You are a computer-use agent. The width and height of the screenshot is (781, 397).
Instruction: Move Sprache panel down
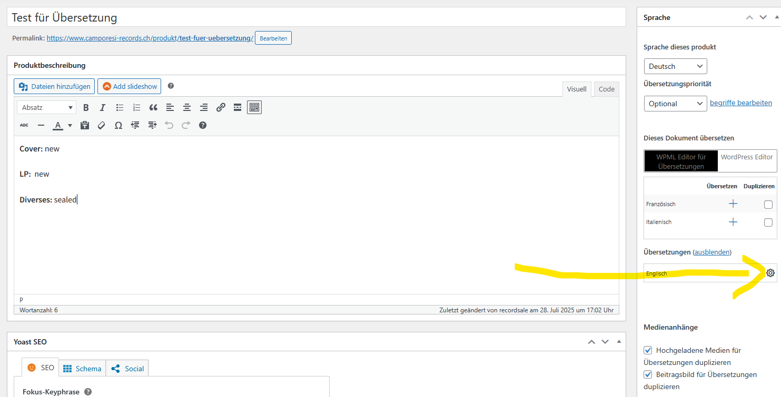click(x=763, y=17)
